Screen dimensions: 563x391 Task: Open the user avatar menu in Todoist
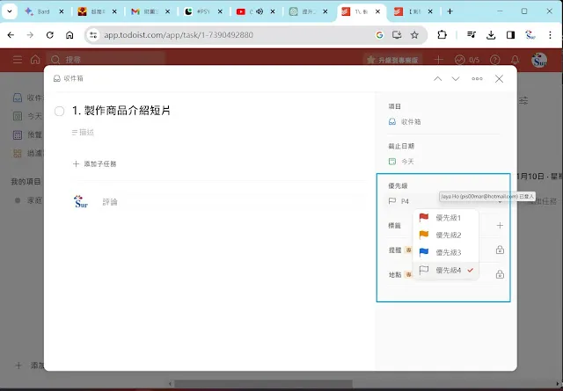[539, 61]
